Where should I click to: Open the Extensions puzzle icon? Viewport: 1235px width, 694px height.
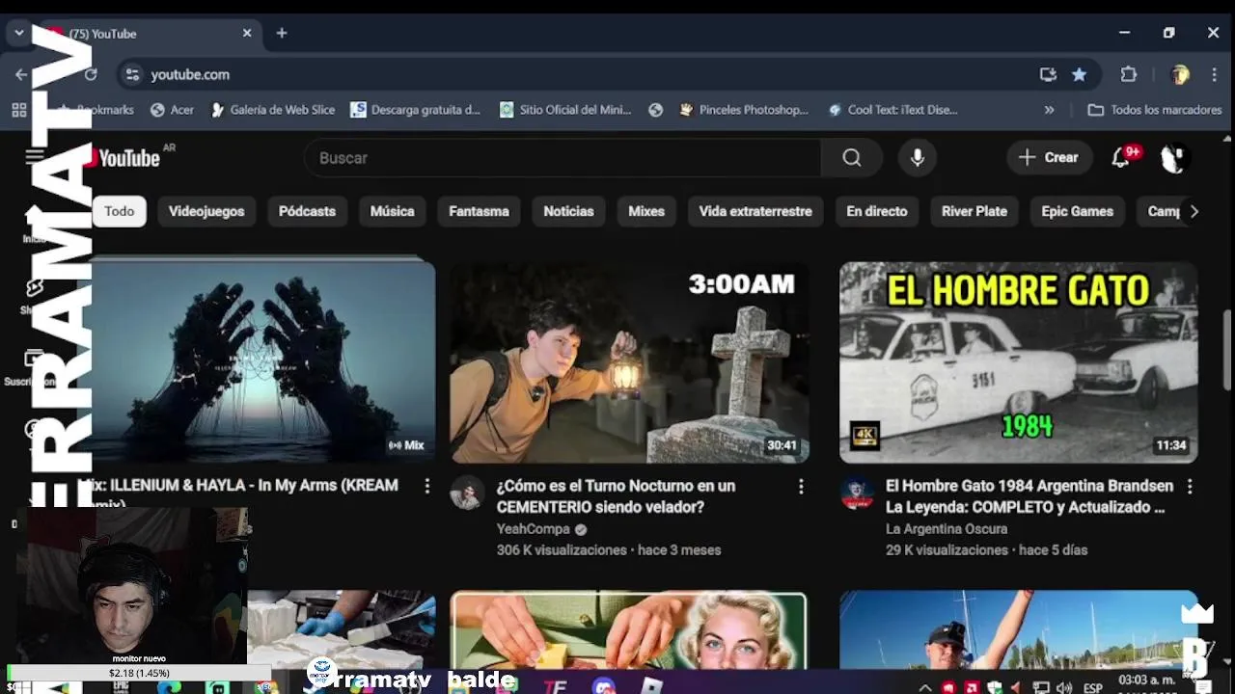click(1129, 74)
